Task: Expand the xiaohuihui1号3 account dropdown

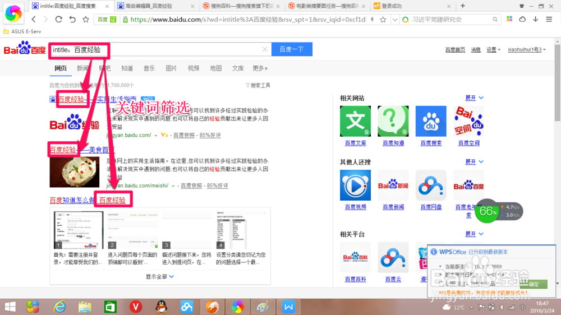Action: [527, 50]
